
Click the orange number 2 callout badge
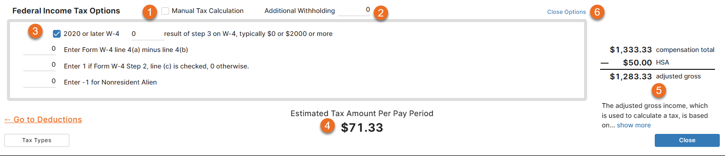pyautogui.click(x=381, y=13)
